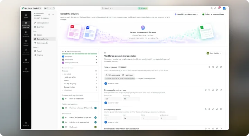This screenshot has height=136, width=249.
Task: Click paperclip on Employees by employment-contract country
Action: 217,128
